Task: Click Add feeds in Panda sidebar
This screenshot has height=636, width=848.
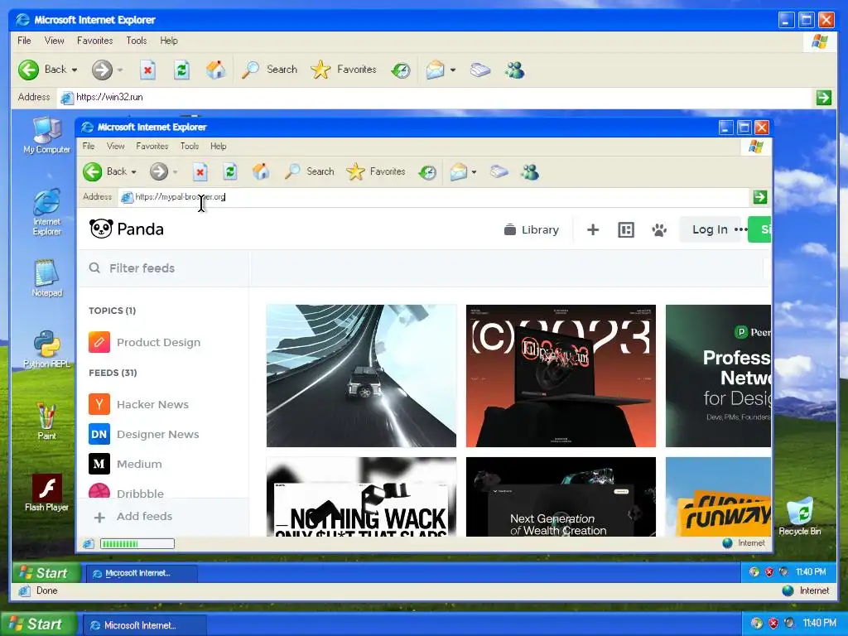Action: coord(133,517)
